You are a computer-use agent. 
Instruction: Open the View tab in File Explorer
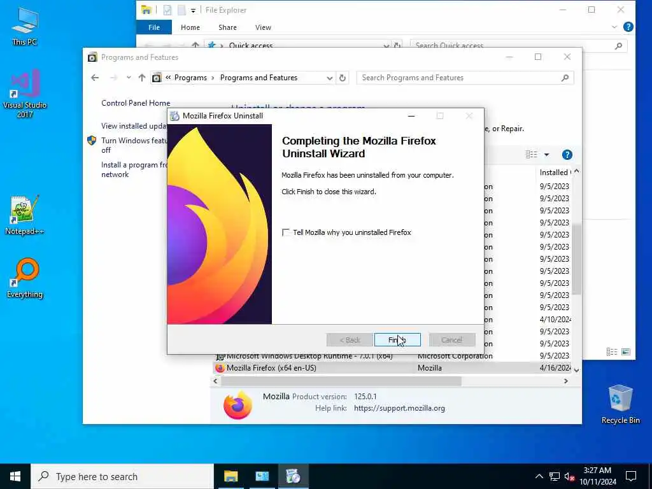click(263, 27)
